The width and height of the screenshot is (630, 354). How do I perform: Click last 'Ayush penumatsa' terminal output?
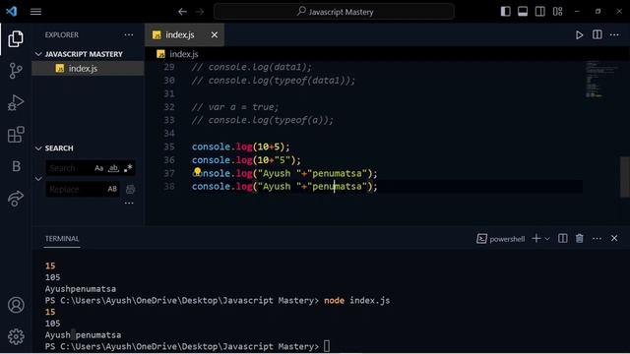click(83, 335)
